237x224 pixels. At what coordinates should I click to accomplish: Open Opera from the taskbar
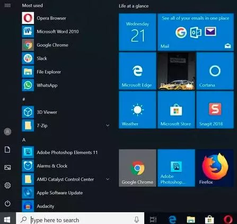click(228, 220)
